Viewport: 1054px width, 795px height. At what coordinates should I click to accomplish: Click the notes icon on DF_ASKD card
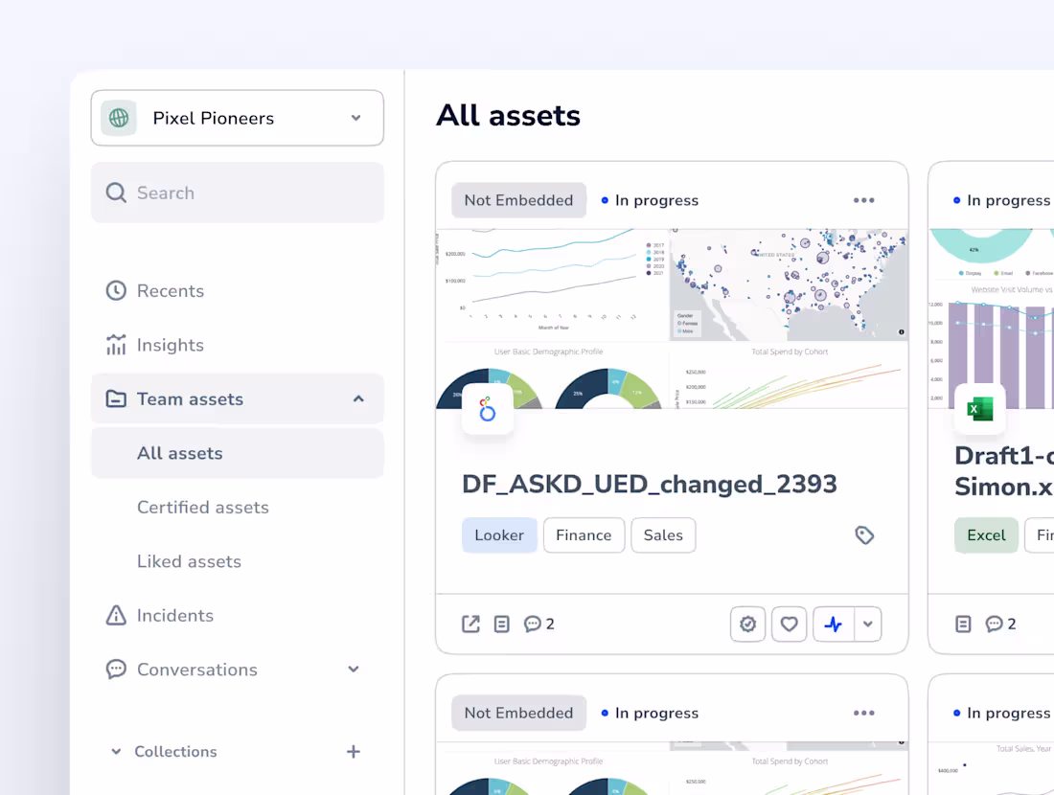[501, 624]
